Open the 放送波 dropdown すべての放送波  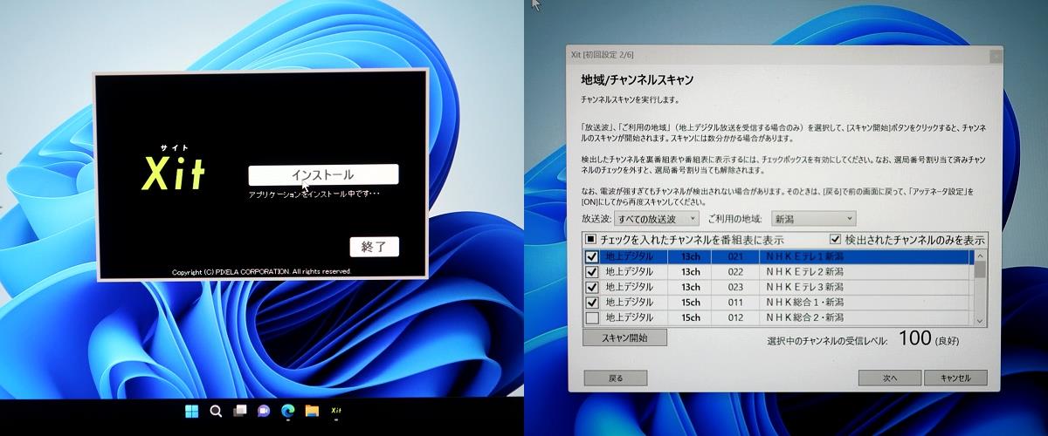[657, 218]
